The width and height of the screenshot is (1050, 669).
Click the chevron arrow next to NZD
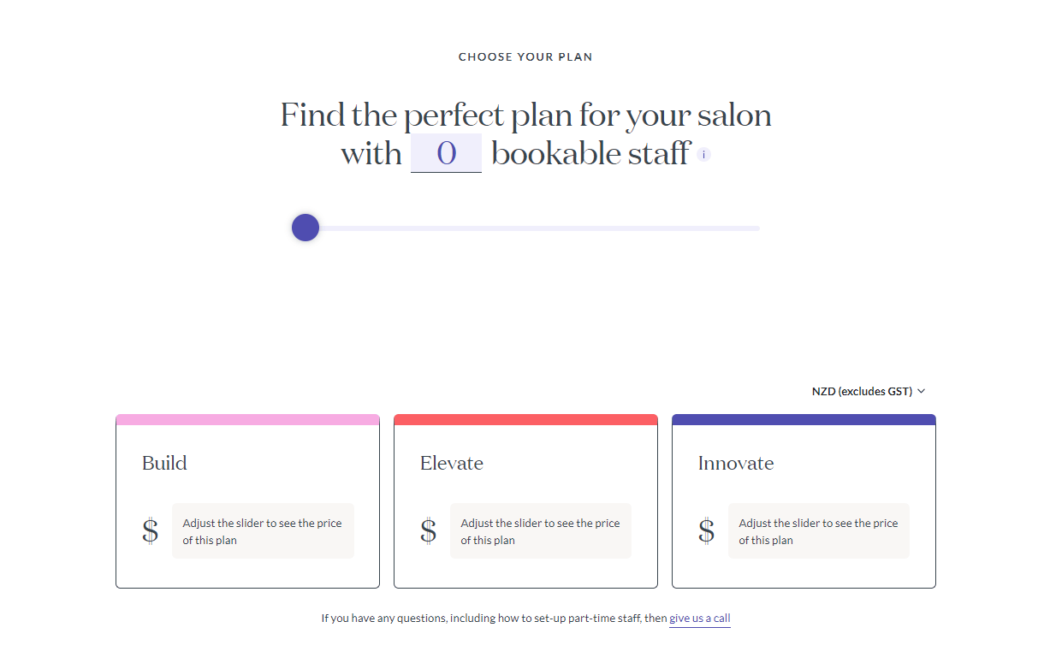922,392
